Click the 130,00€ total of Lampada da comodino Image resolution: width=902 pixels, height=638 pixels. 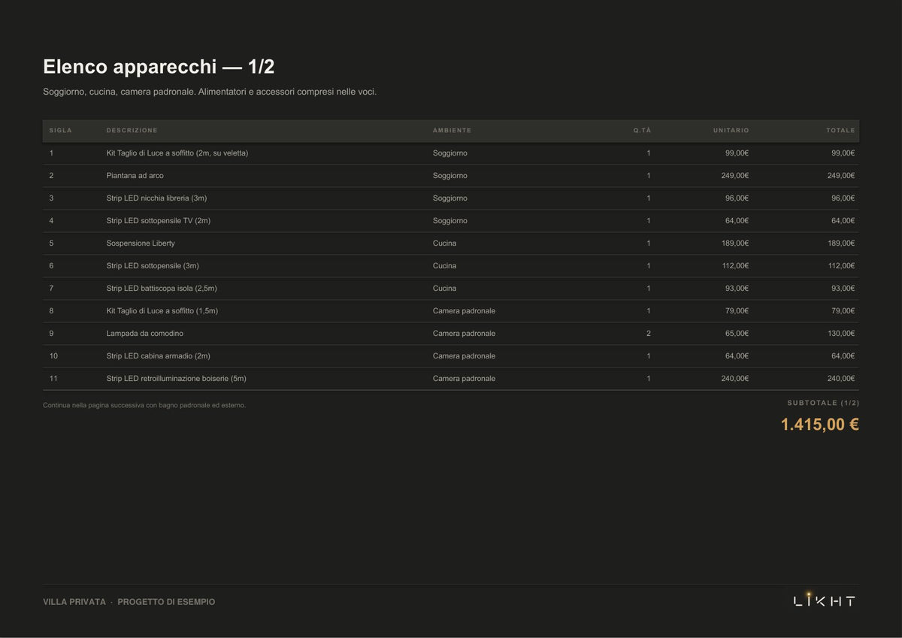pyautogui.click(x=841, y=334)
